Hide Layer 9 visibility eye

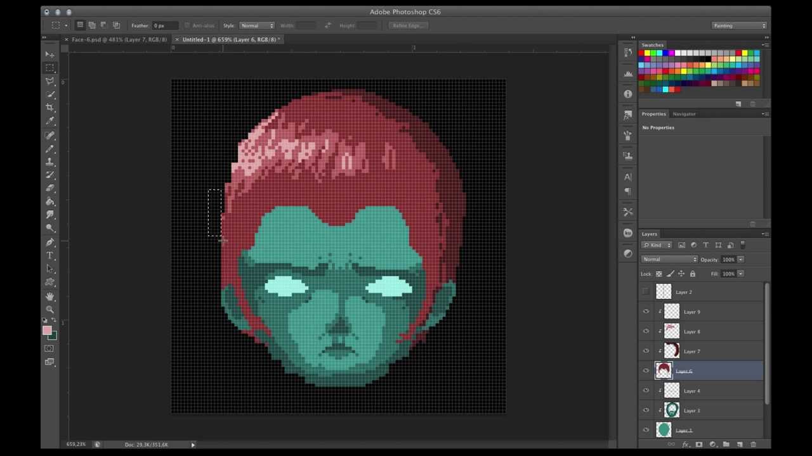(646, 312)
